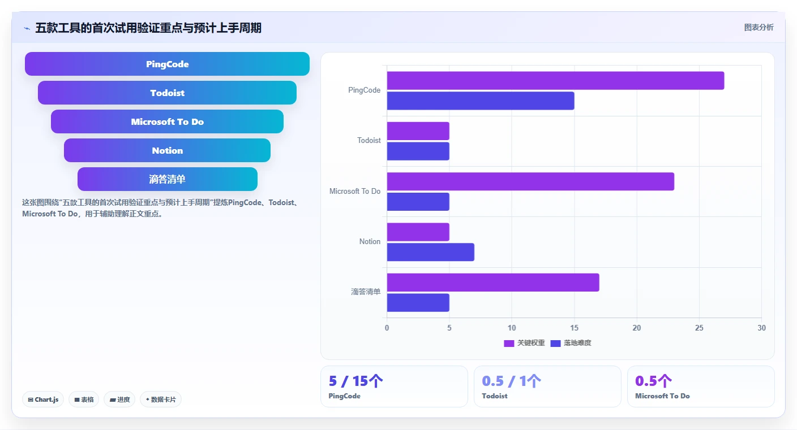Click the purple 关键权重 legend swatch
The image size is (797, 430).
[509, 343]
